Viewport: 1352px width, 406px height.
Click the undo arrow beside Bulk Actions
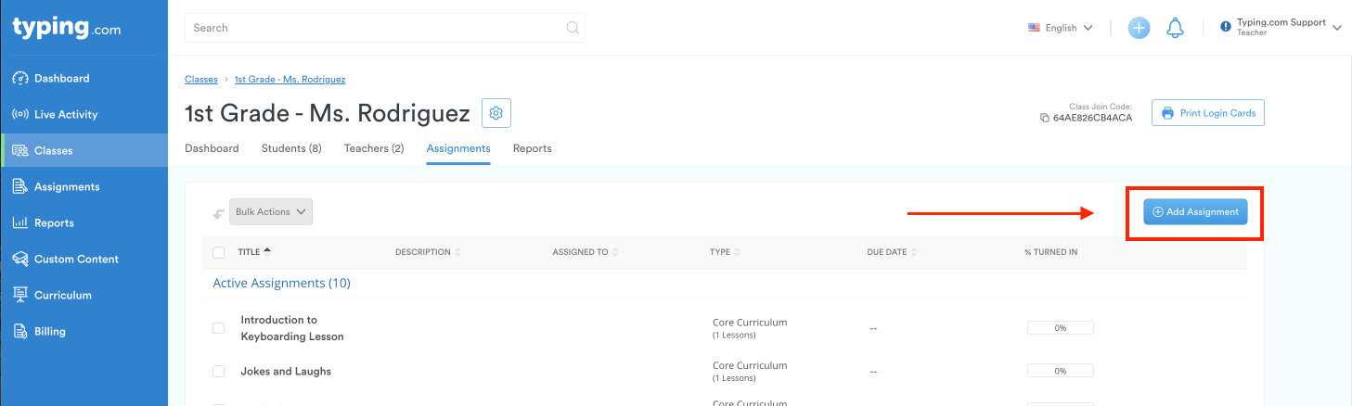(218, 213)
